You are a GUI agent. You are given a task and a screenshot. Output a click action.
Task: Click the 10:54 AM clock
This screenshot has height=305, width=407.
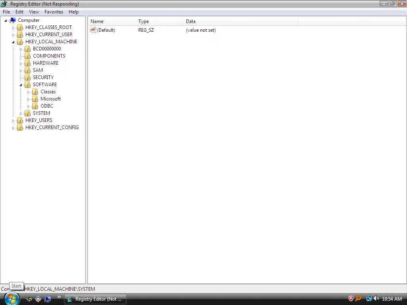click(392, 299)
